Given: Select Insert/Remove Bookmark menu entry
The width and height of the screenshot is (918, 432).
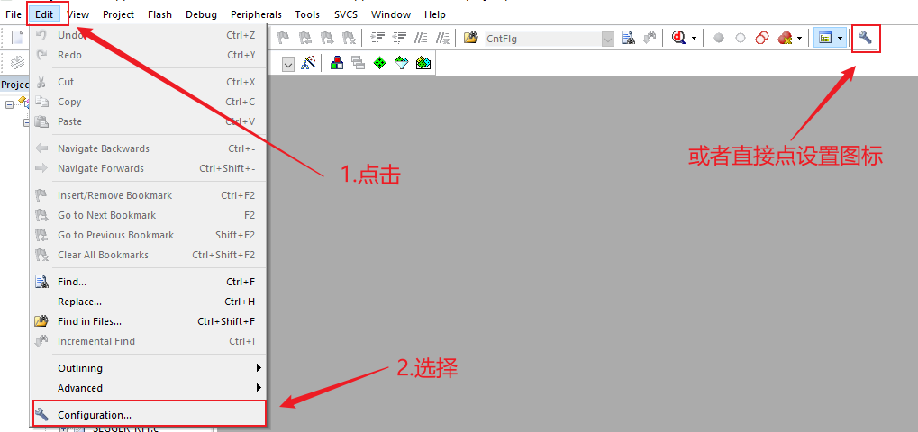Looking at the screenshot, I should 149,195.
